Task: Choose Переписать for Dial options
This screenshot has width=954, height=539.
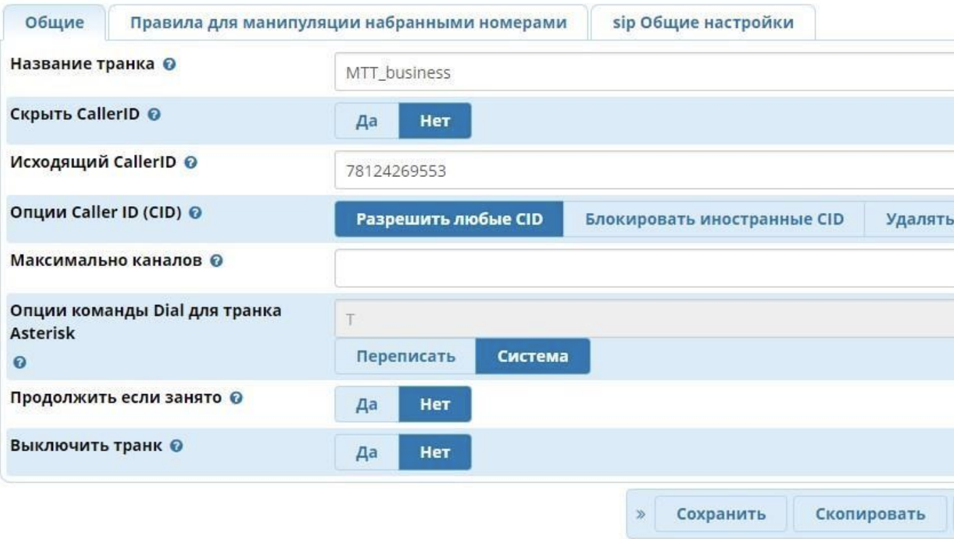Action: (407, 357)
